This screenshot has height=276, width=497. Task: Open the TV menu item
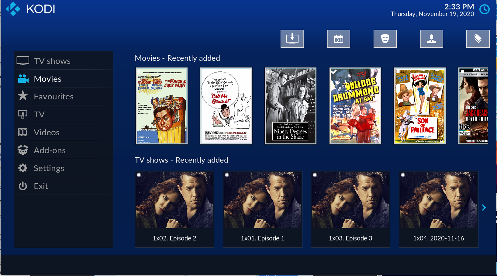coord(64,114)
